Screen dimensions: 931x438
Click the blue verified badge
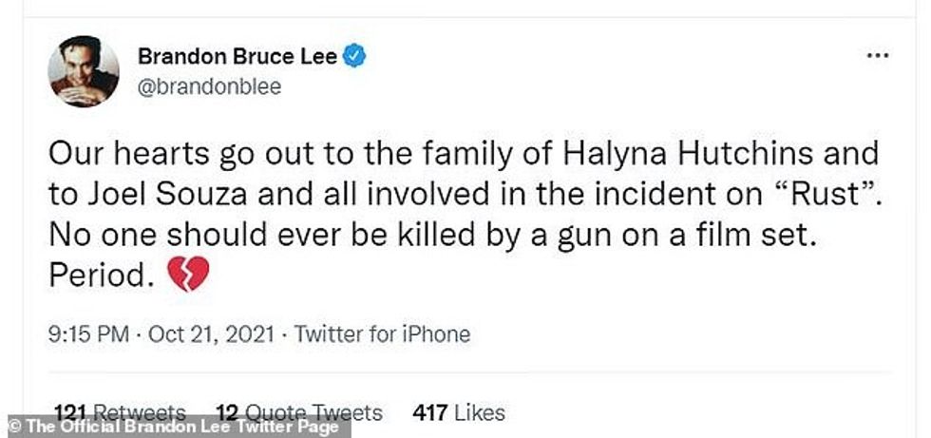click(x=354, y=57)
